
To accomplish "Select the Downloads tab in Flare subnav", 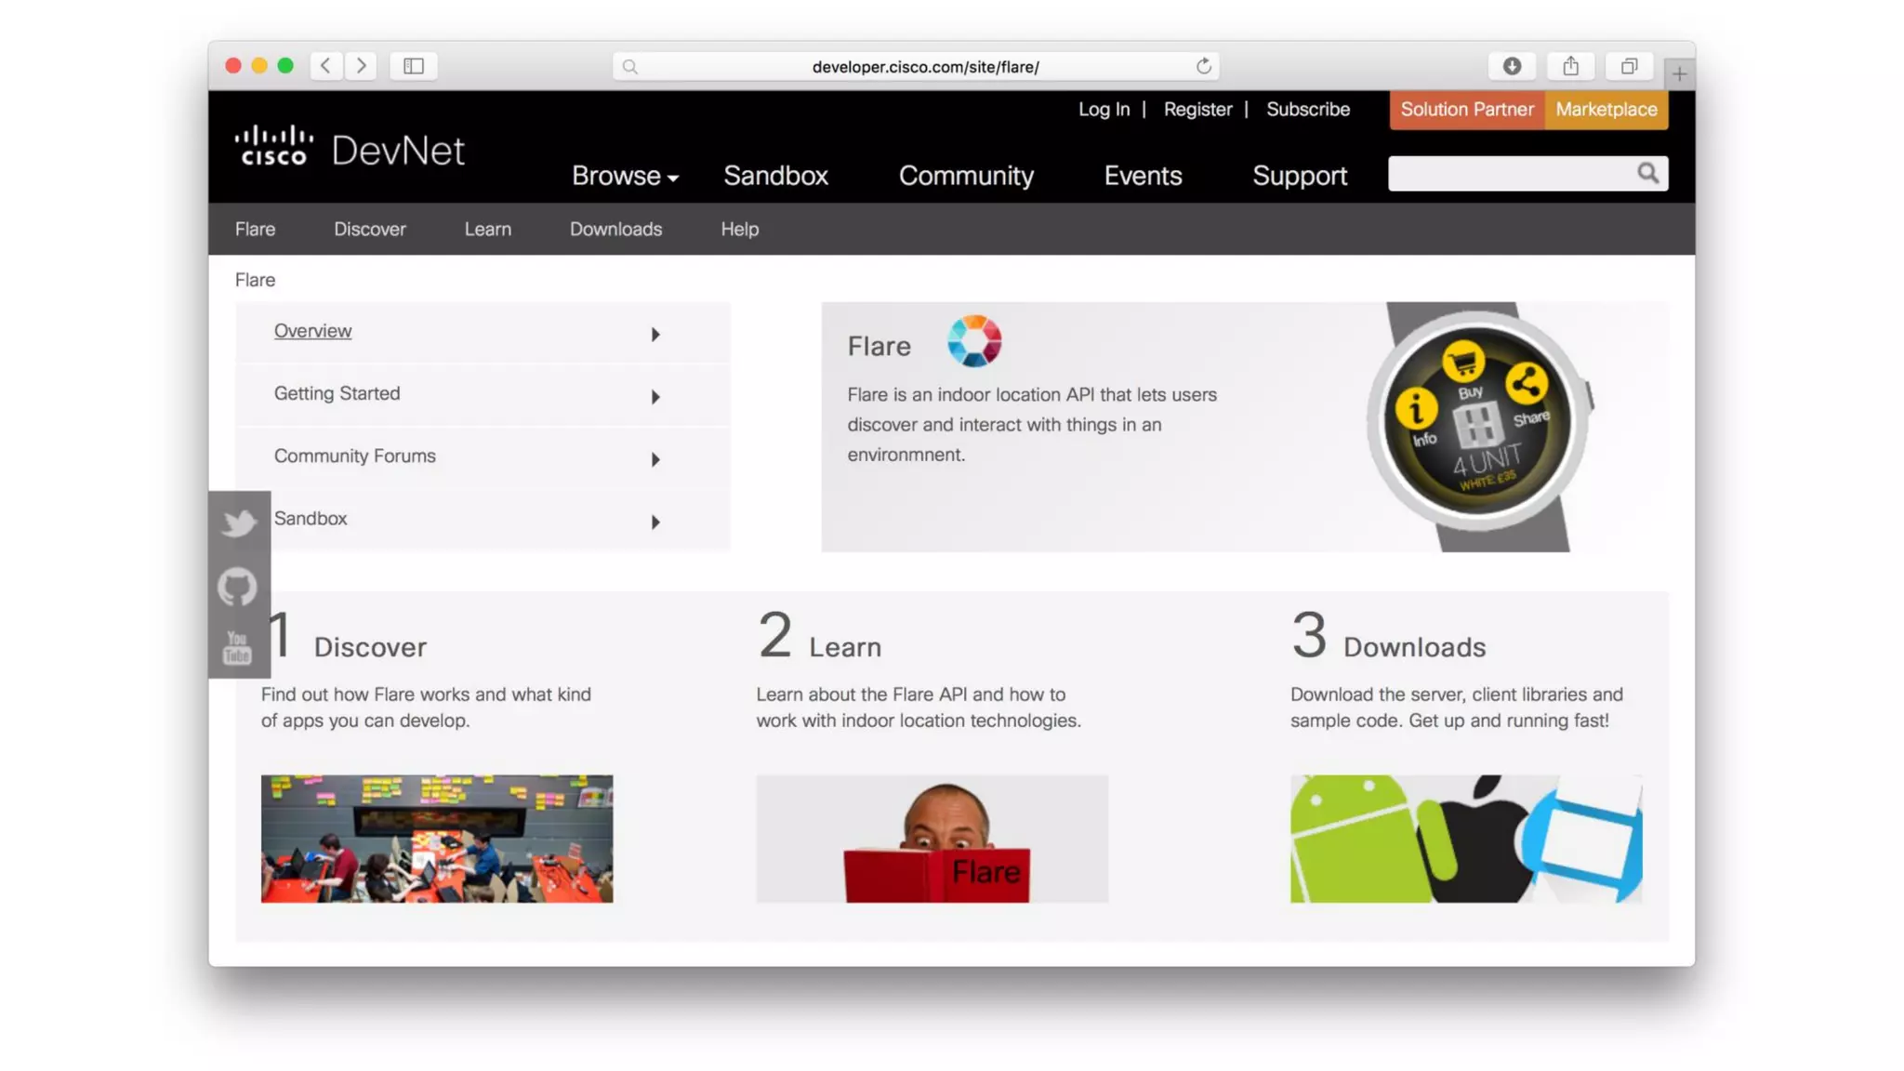I will click(615, 229).
